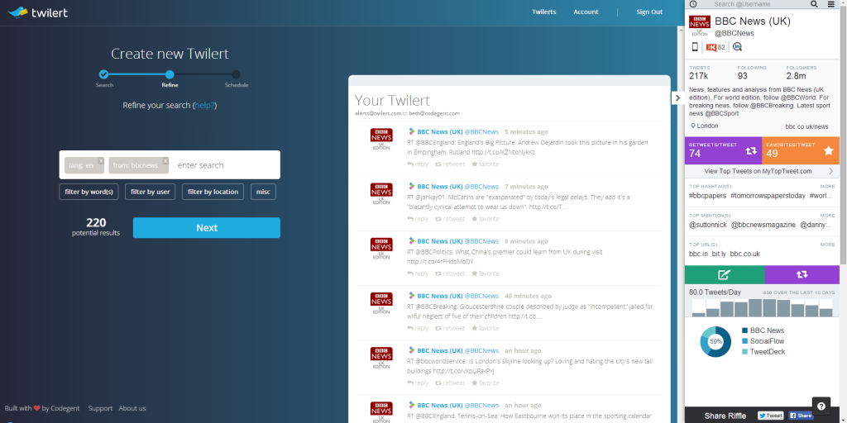The width and height of the screenshot is (847, 423).
Task: Open the 'filter by word(s)' options
Action: 89,192
